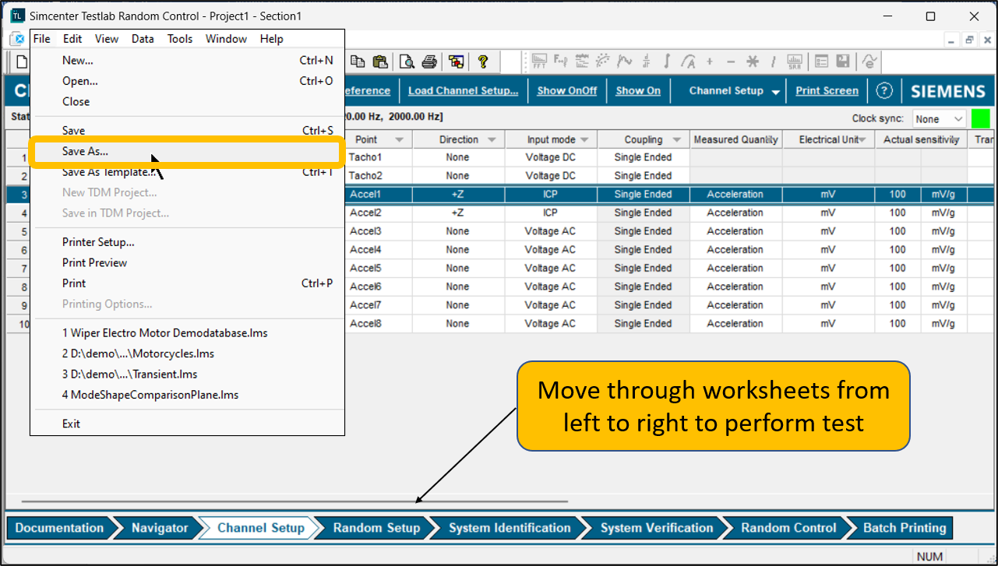Open the Tools menu

(x=180, y=39)
